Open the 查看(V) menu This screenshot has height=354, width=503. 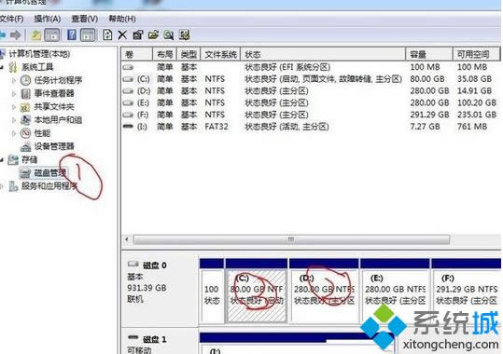(x=85, y=19)
